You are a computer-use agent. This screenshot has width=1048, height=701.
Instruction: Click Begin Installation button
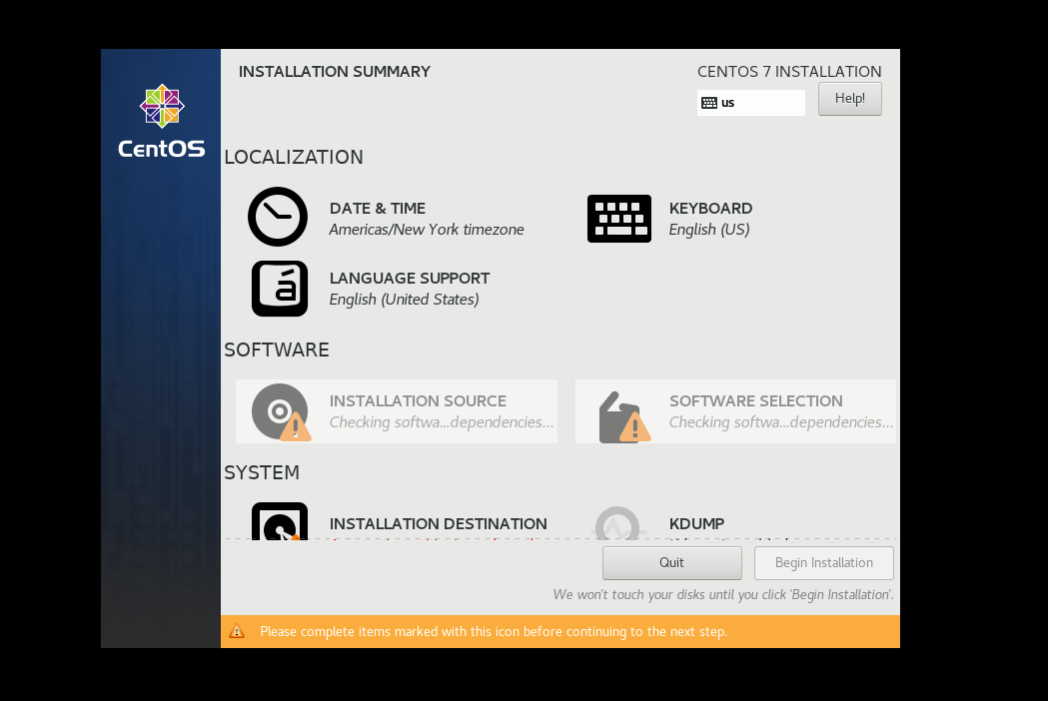[x=823, y=562]
